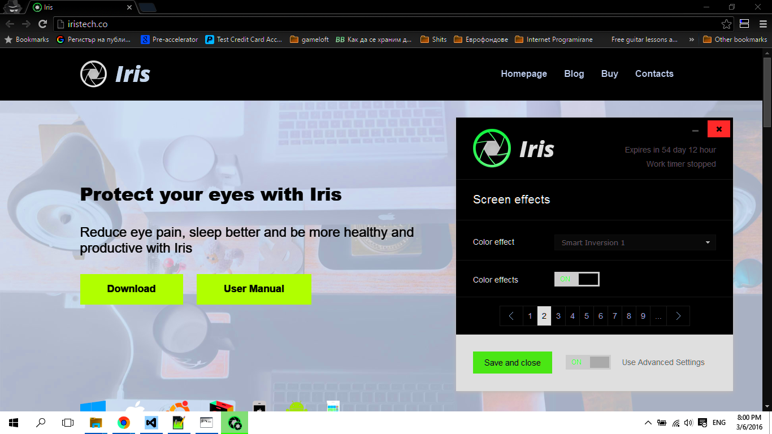Click the green Download button
772x434 pixels.
(x=131, y=289)
